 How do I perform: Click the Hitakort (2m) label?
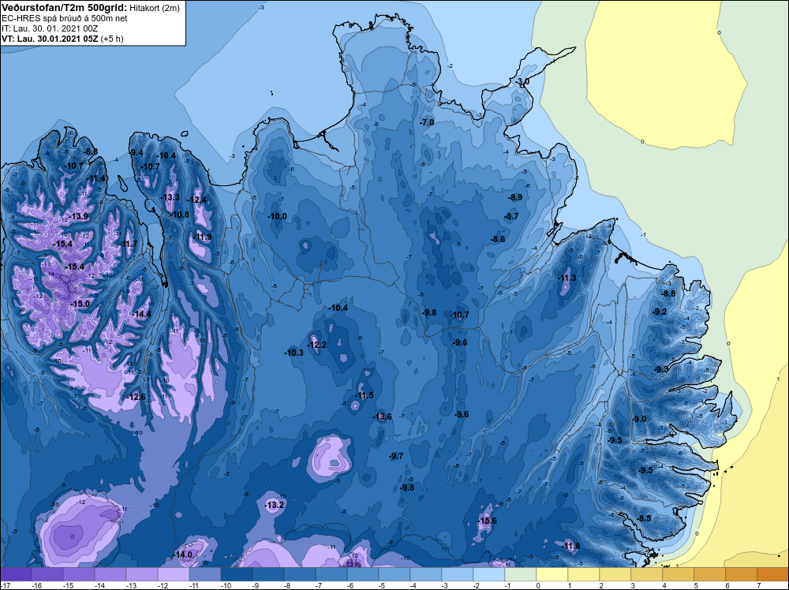pyautogui.click(x=154, y=8)
